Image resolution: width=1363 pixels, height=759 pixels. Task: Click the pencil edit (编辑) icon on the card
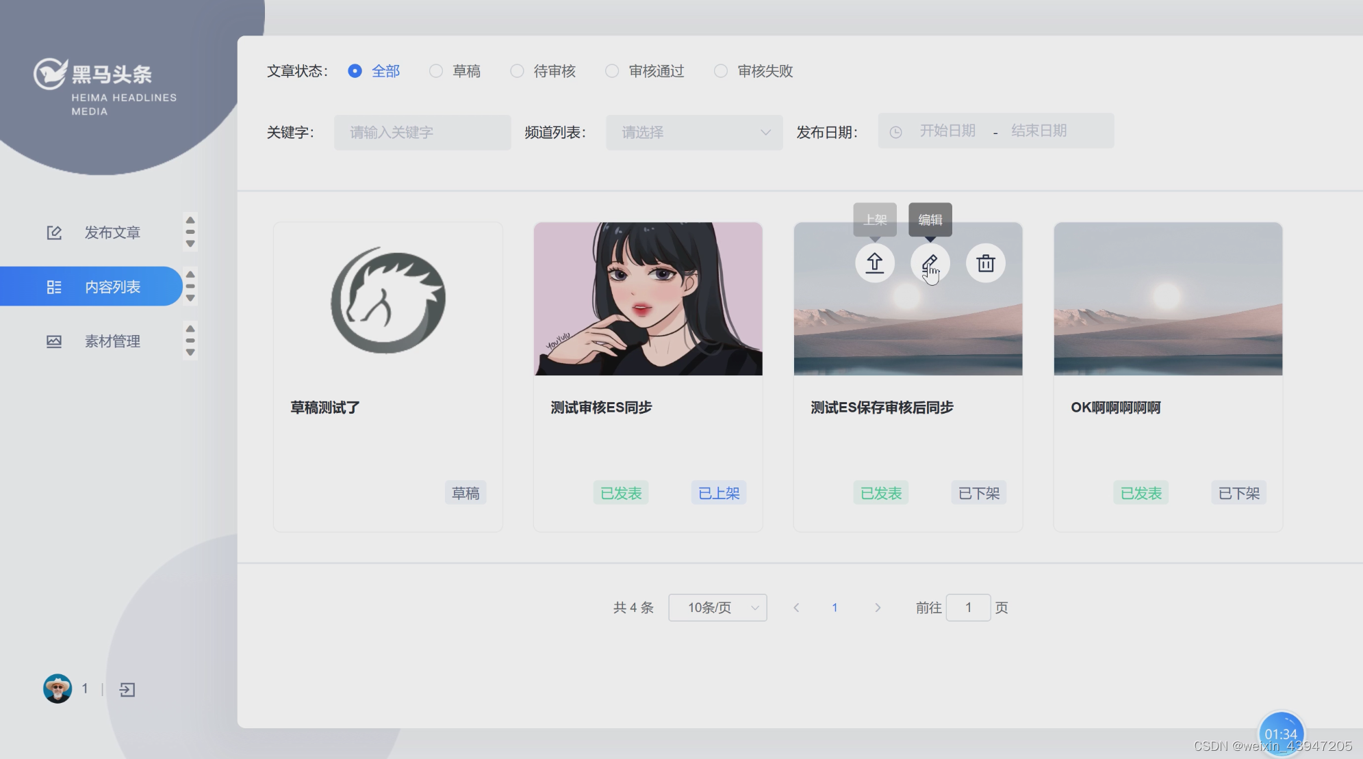coord(930,263)
